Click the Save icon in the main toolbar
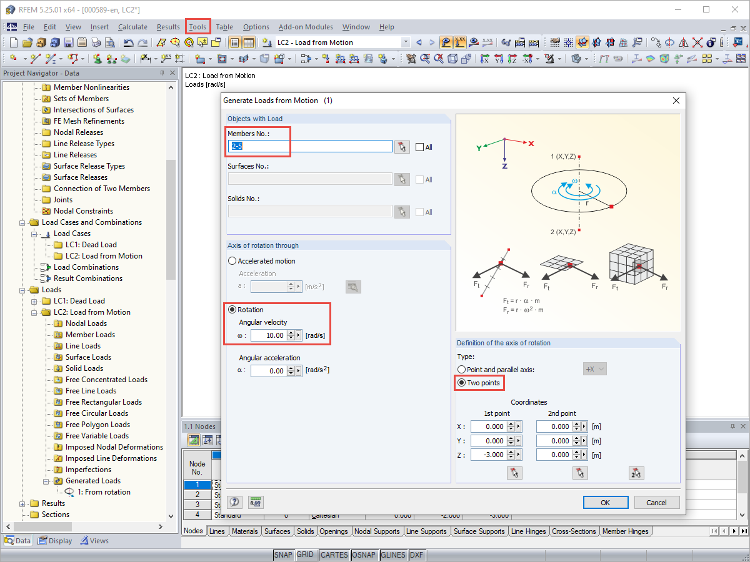The height and width of the screenshot is (562, 750). click(68, 42)
